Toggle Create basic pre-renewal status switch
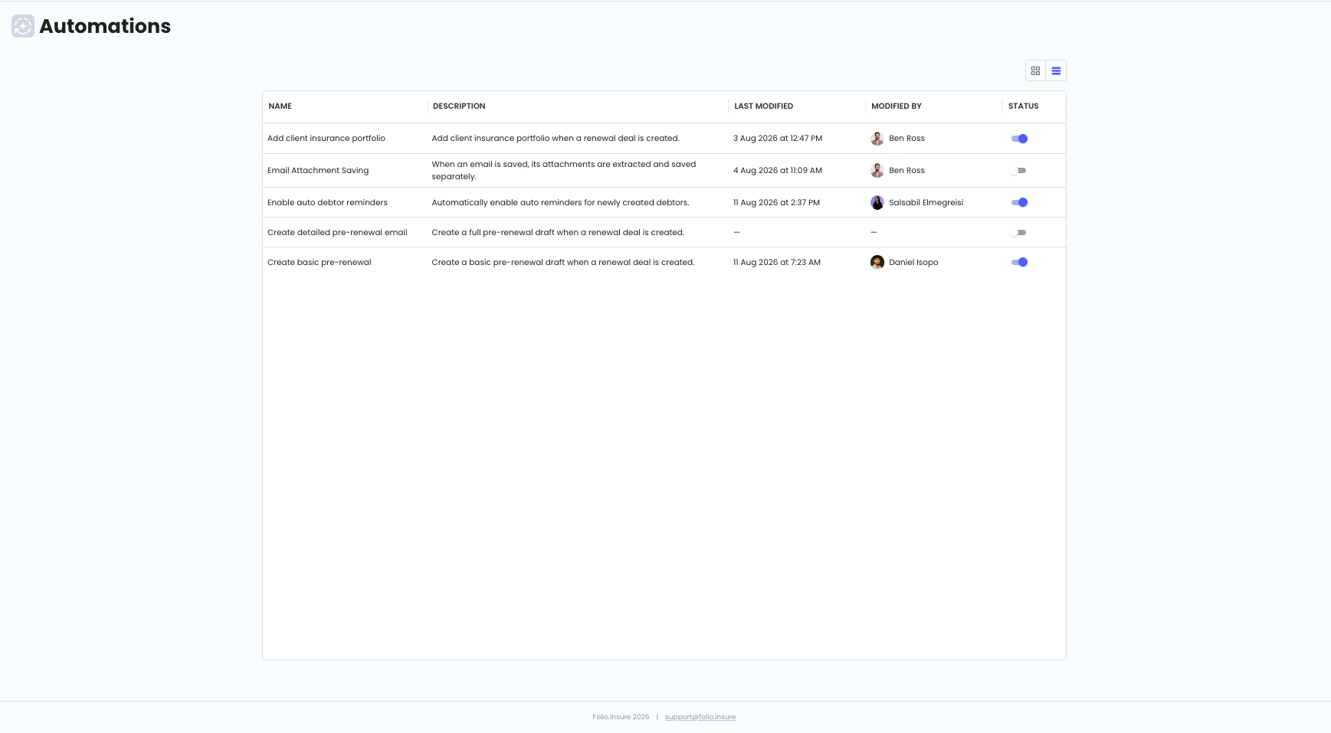Screen dimensions: 1331x733 point(1019,263)
